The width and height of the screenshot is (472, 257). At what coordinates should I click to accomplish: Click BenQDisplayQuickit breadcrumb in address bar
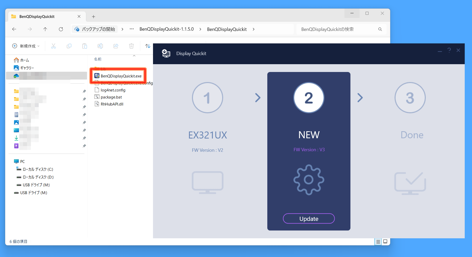click(x=227, y=29)
